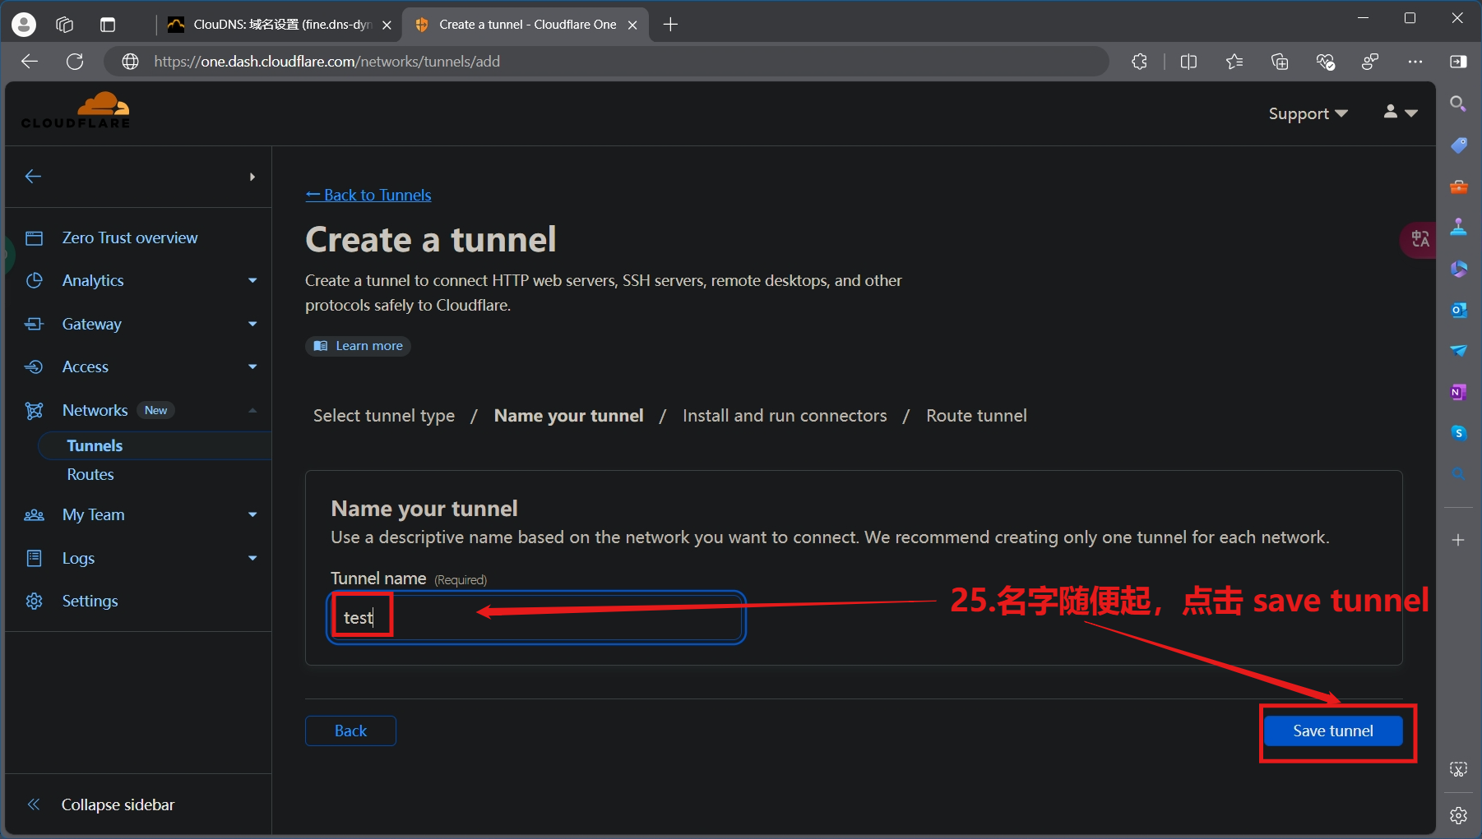
Task: Click the Logs document icon
Action: (x=34, y=558)
